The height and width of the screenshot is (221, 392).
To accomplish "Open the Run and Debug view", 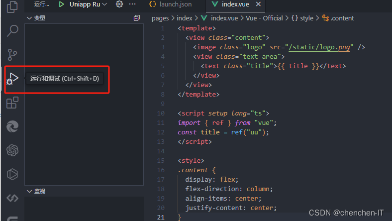I will point(12,79).
